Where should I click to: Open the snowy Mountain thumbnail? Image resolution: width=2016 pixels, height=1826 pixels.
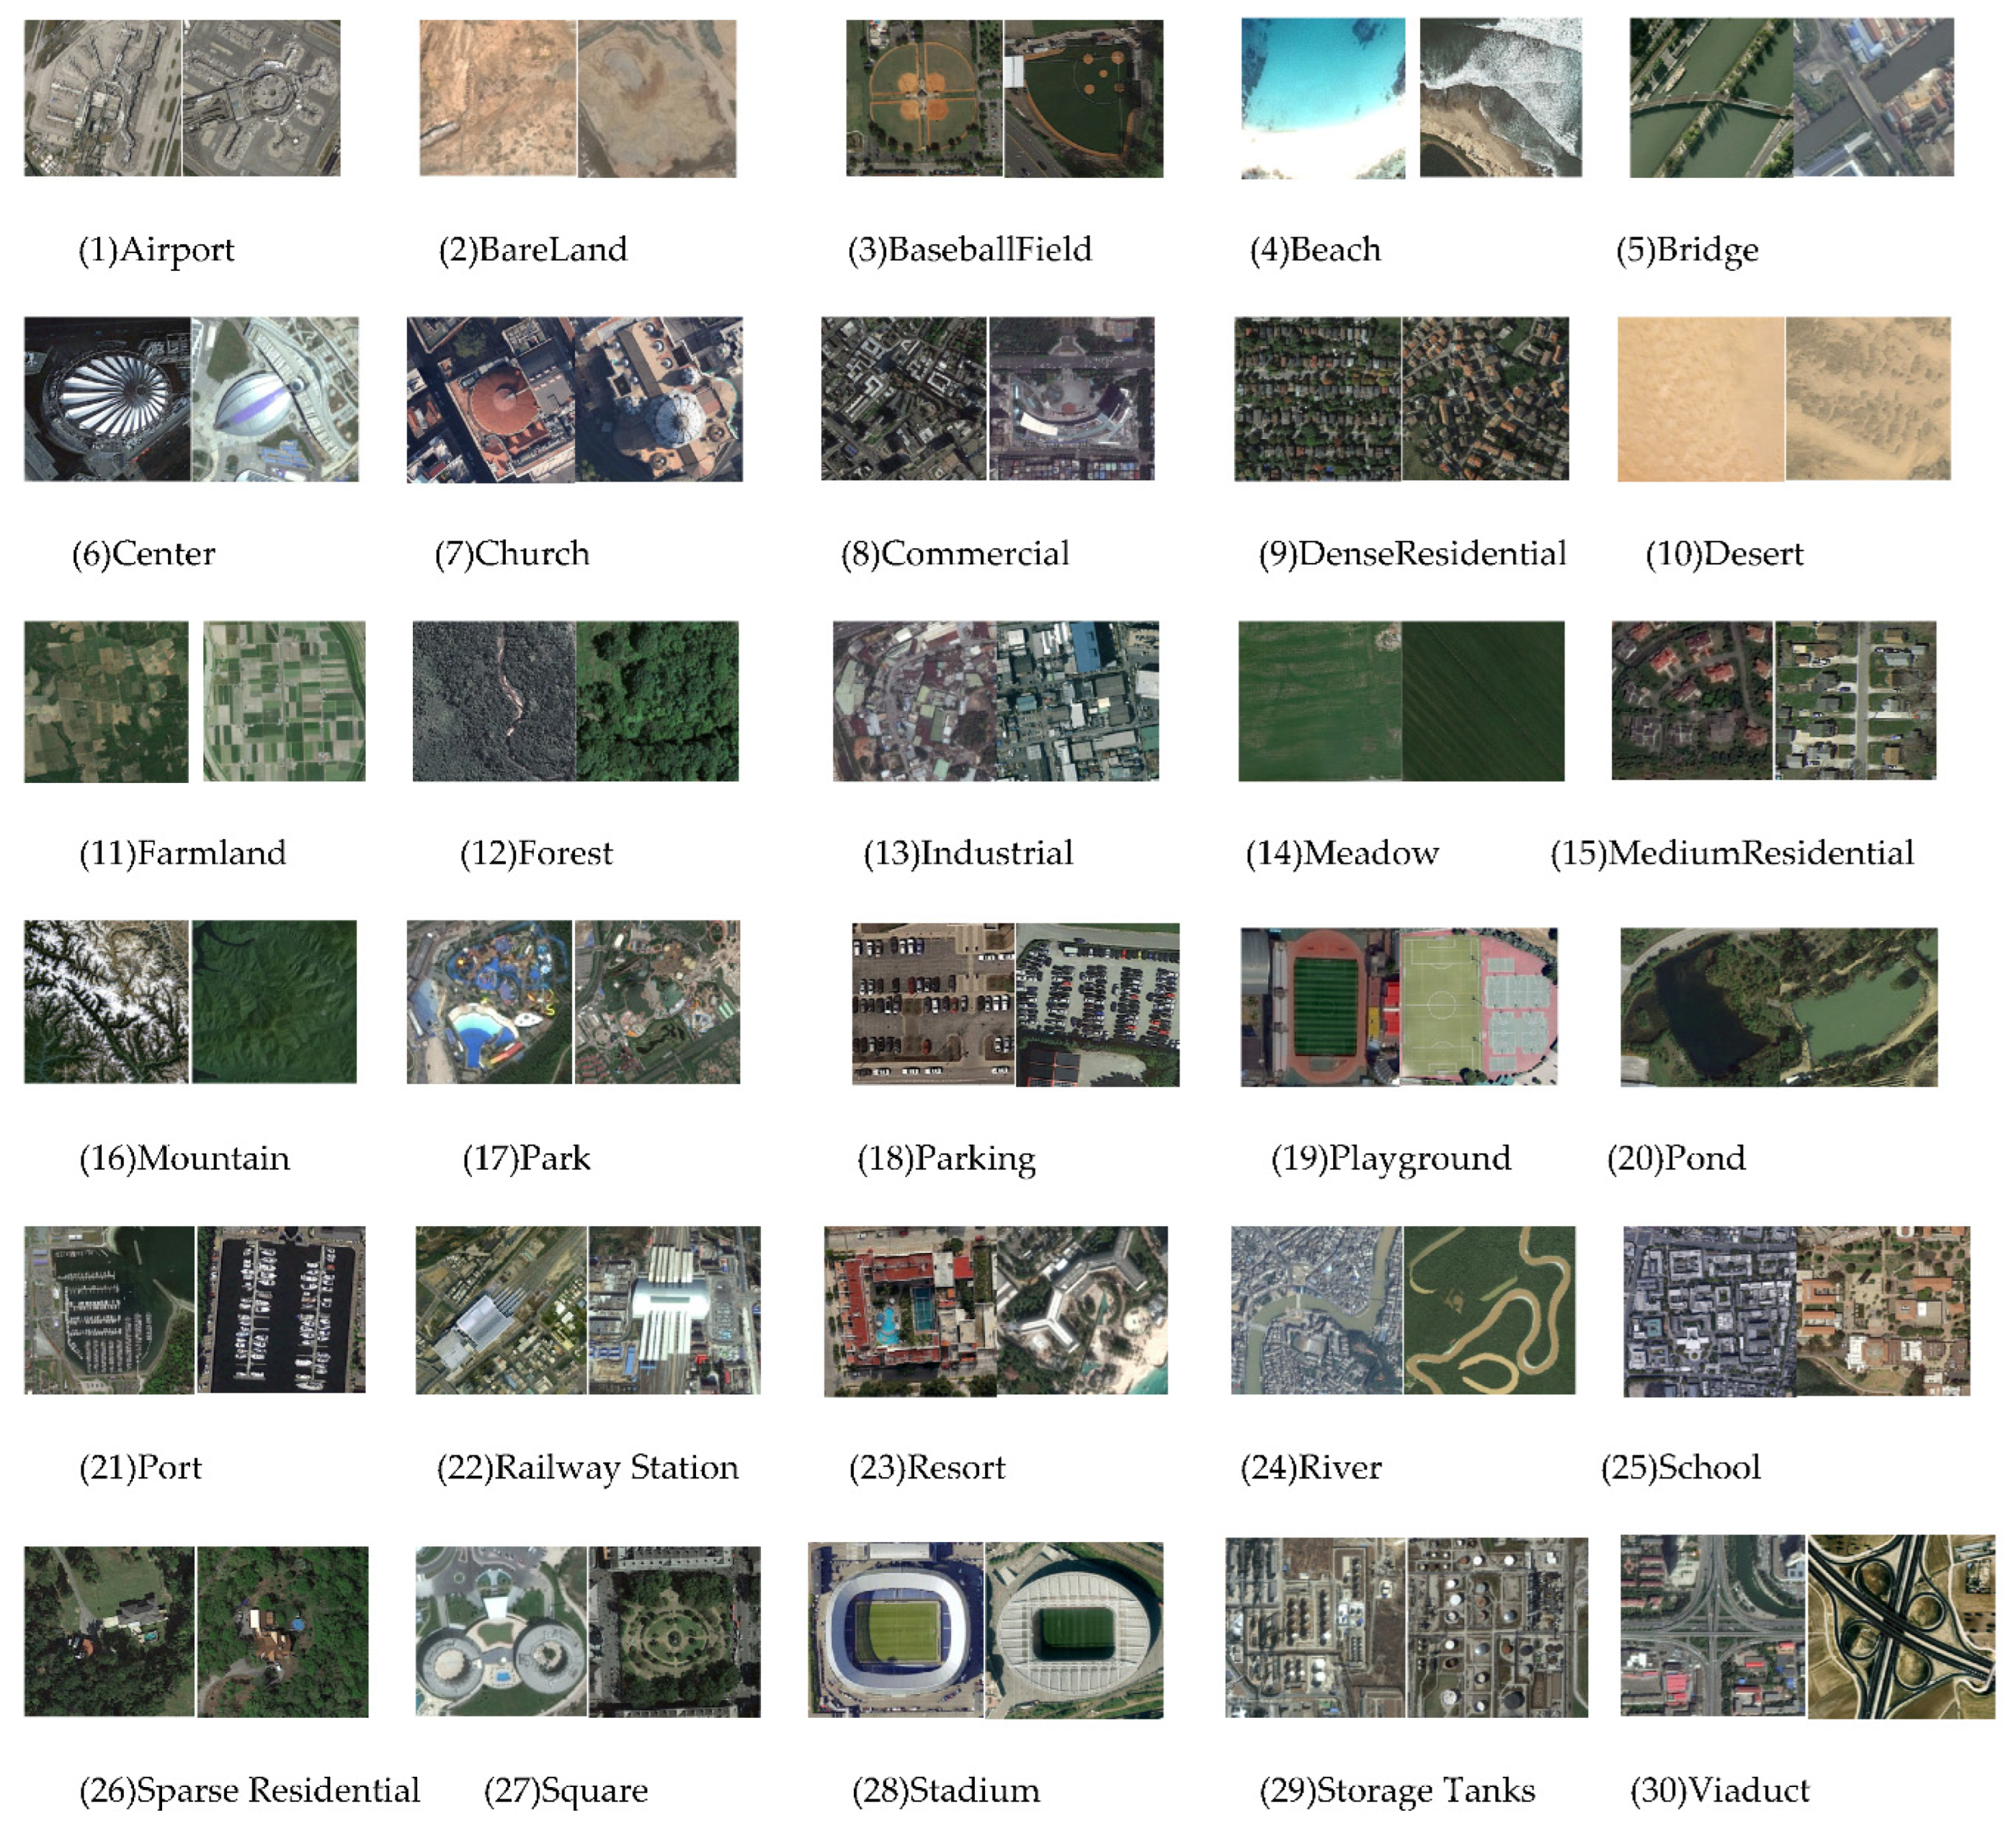coord(106,1001)
